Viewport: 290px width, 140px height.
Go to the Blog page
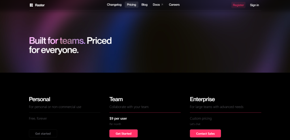tap(144, 5)
